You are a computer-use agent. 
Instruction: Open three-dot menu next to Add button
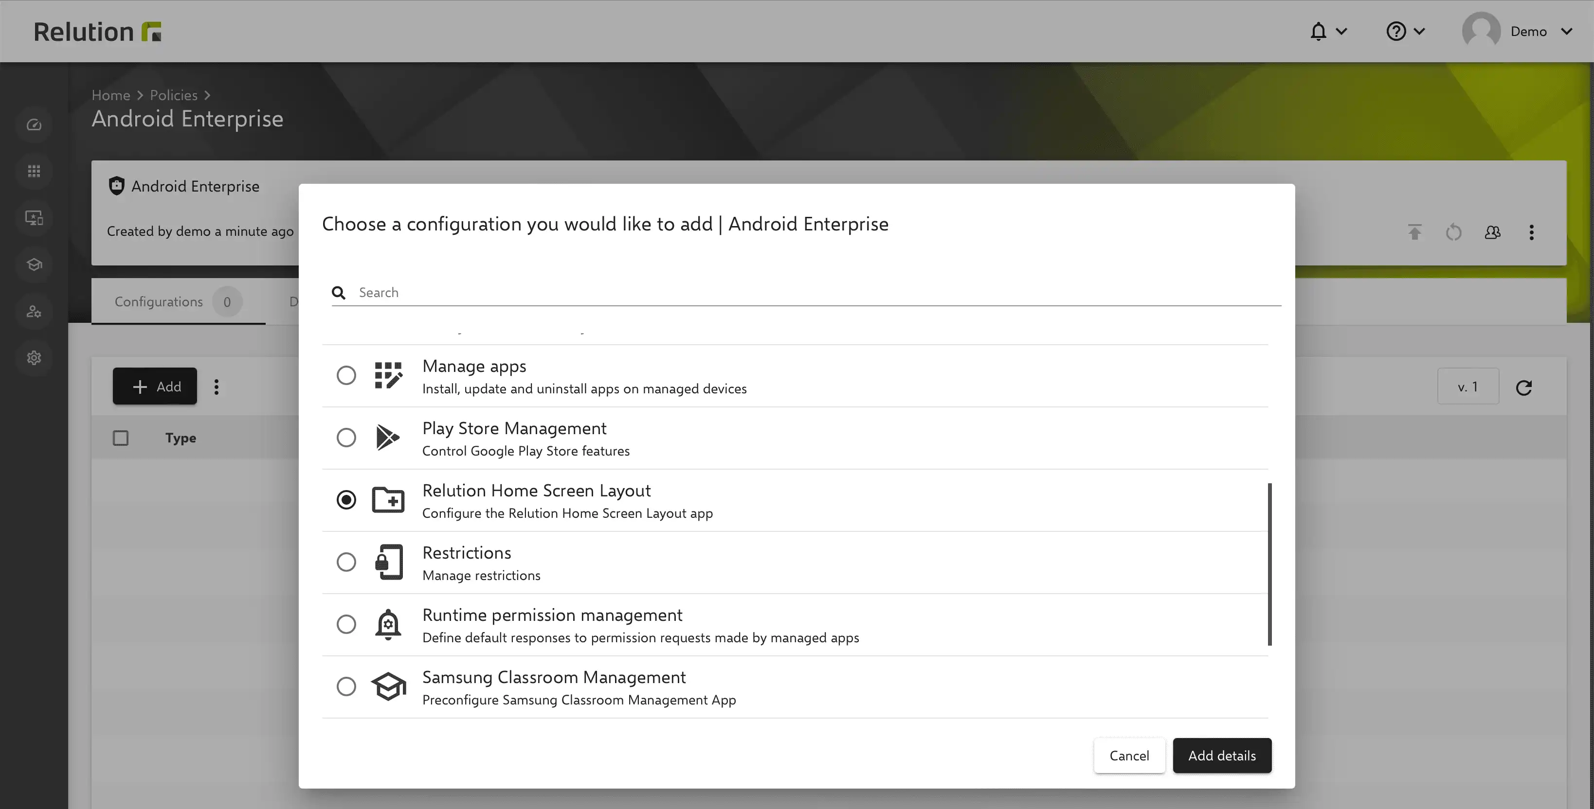(216, 387)
